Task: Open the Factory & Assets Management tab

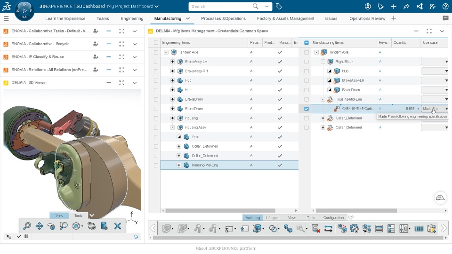Action: pyautogui.click(x=285, y=18)
